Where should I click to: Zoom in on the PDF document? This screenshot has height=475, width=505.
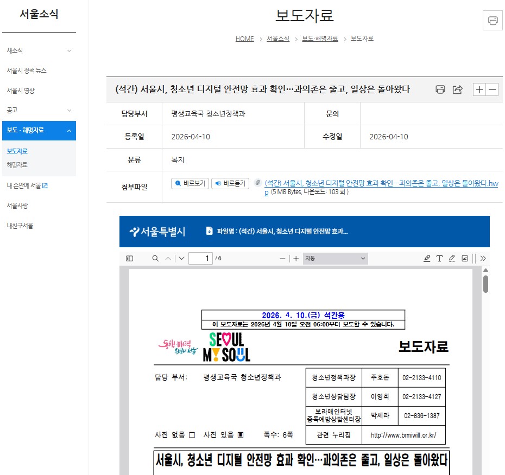tap(296, 259)
